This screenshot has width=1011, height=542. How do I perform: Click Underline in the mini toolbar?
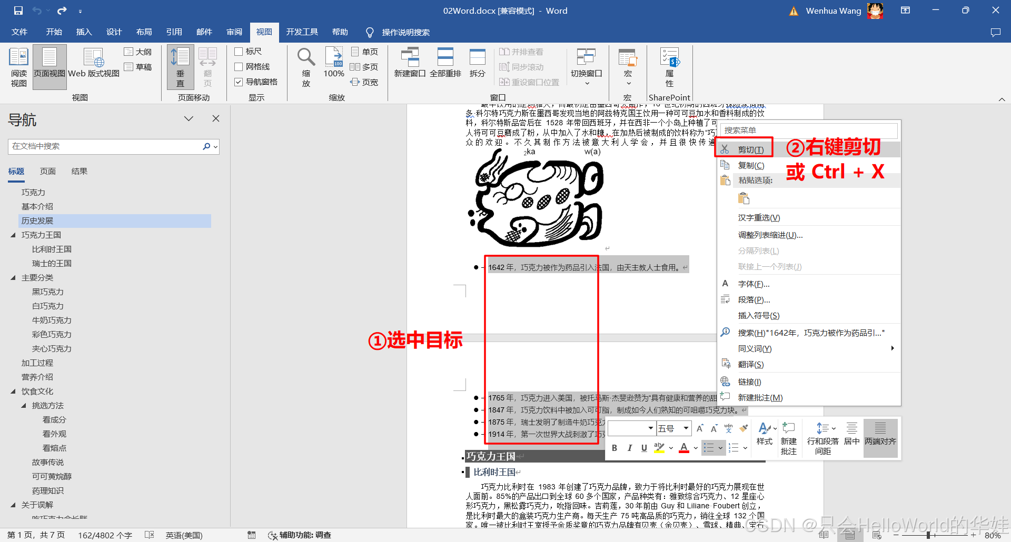(644, 448)
